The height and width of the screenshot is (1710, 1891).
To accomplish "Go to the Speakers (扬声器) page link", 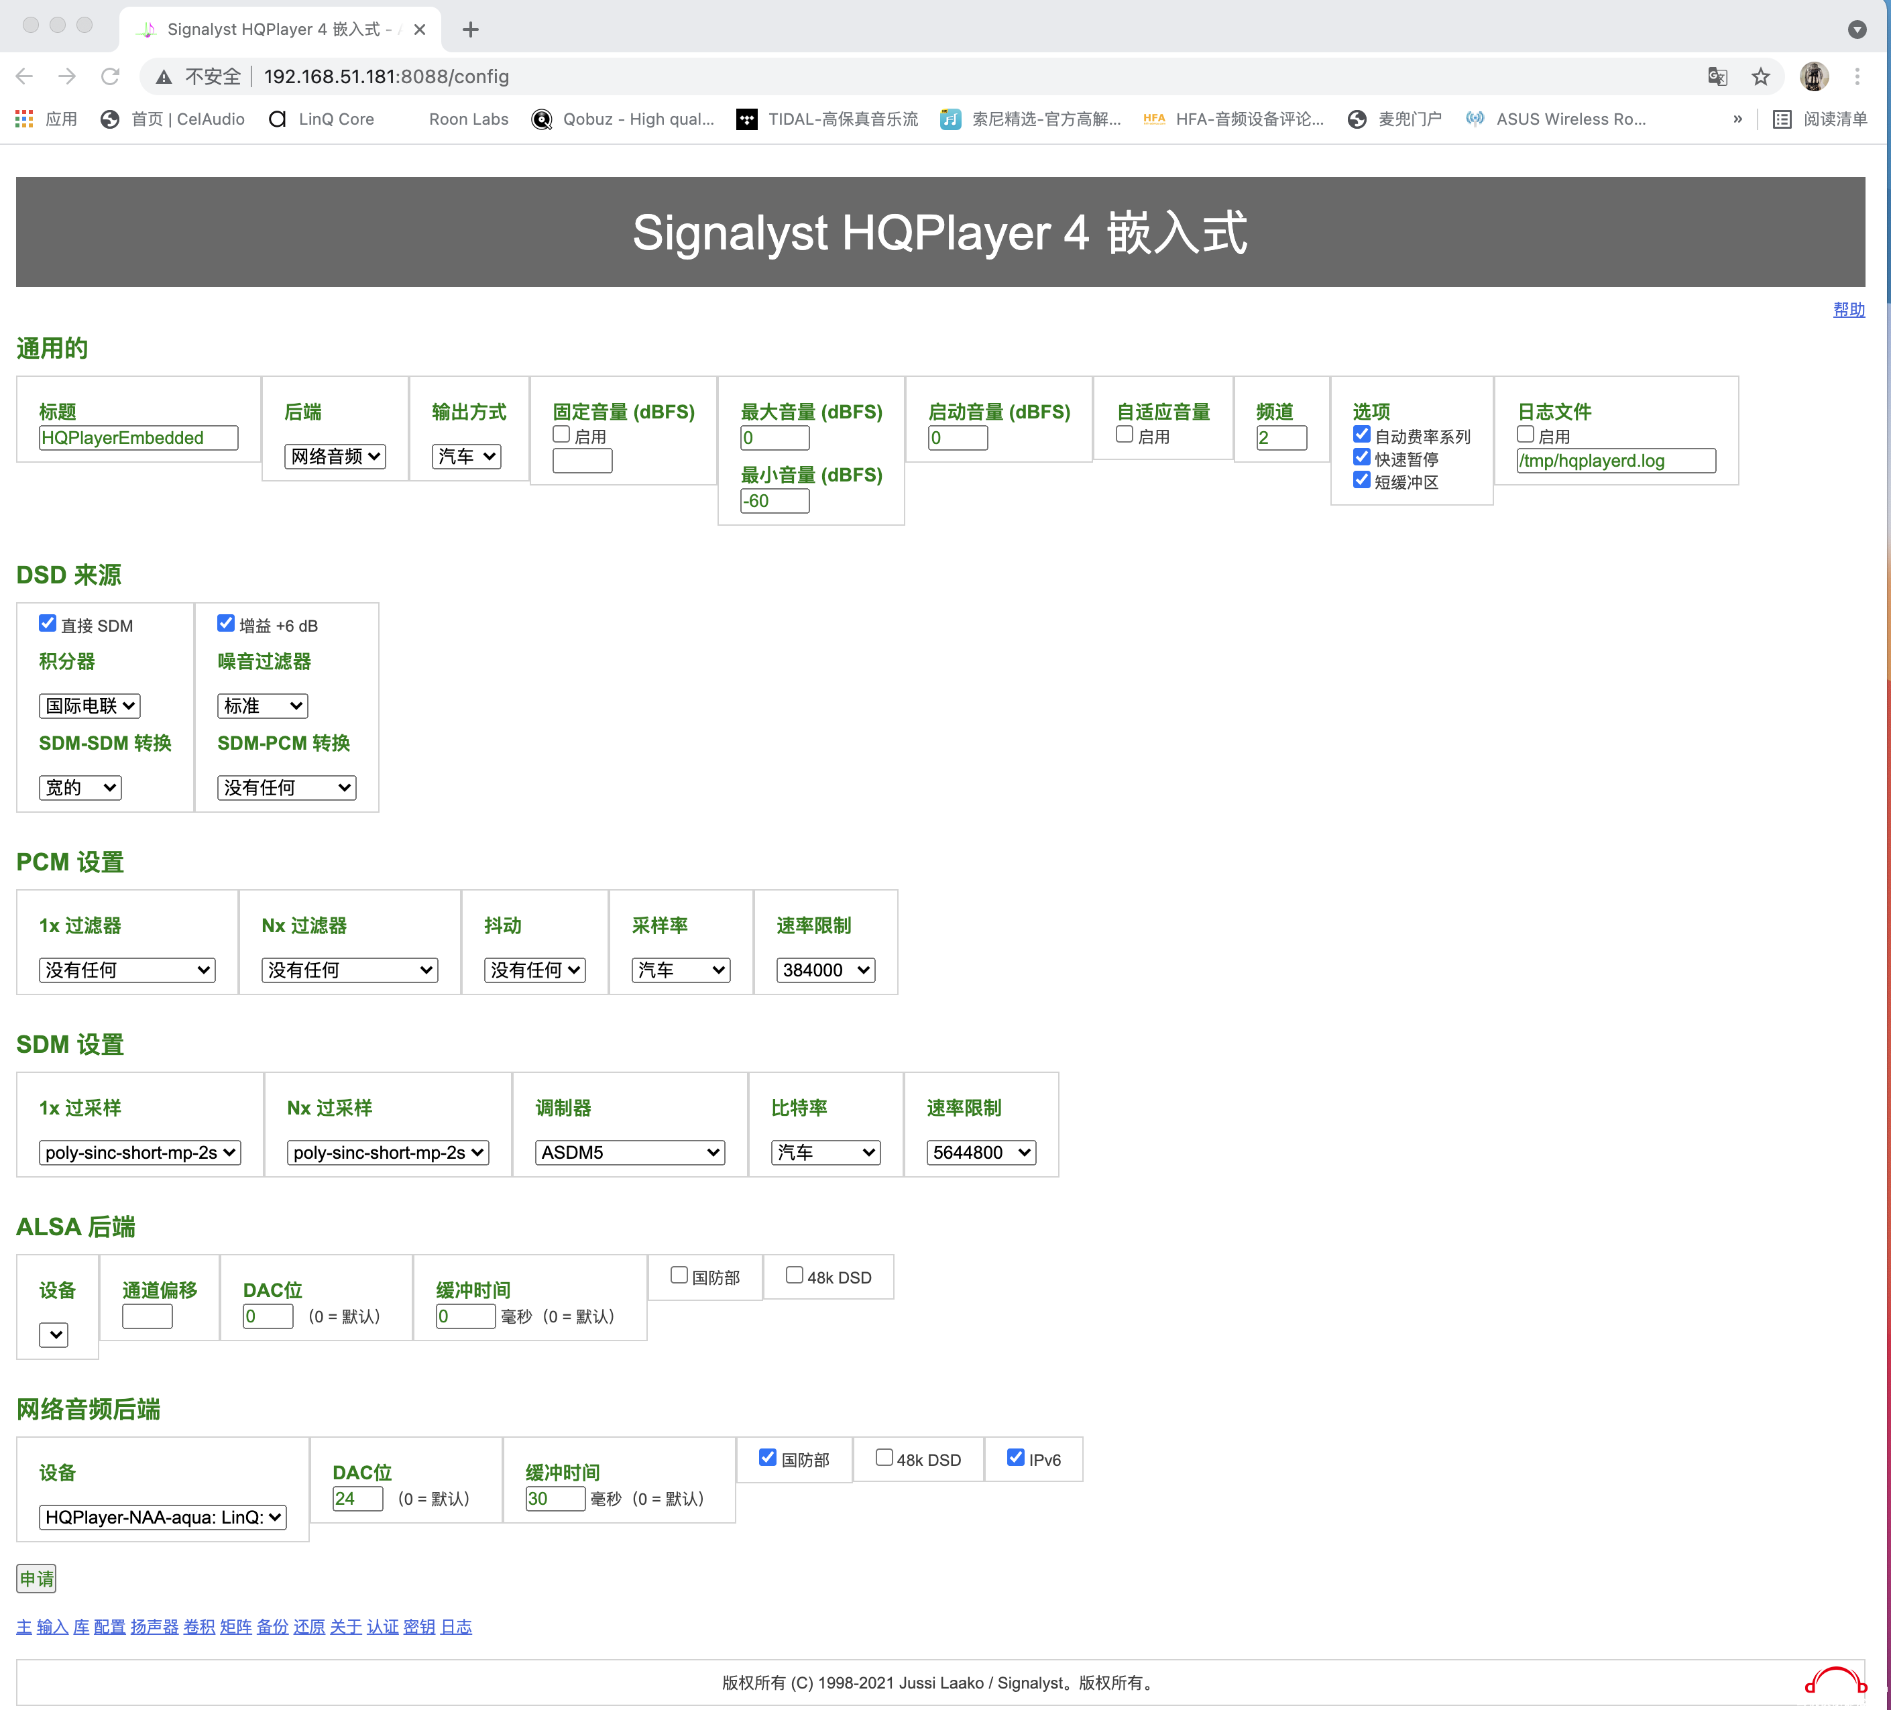I will click(x=155, y=1628).
